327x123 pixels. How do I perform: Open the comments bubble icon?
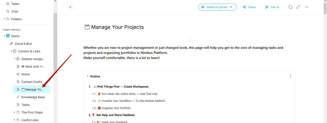point(290,7)
